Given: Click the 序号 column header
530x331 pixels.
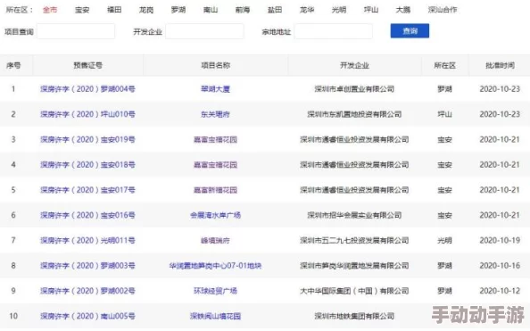Looking at the screenshot, I should pos(13,65).
